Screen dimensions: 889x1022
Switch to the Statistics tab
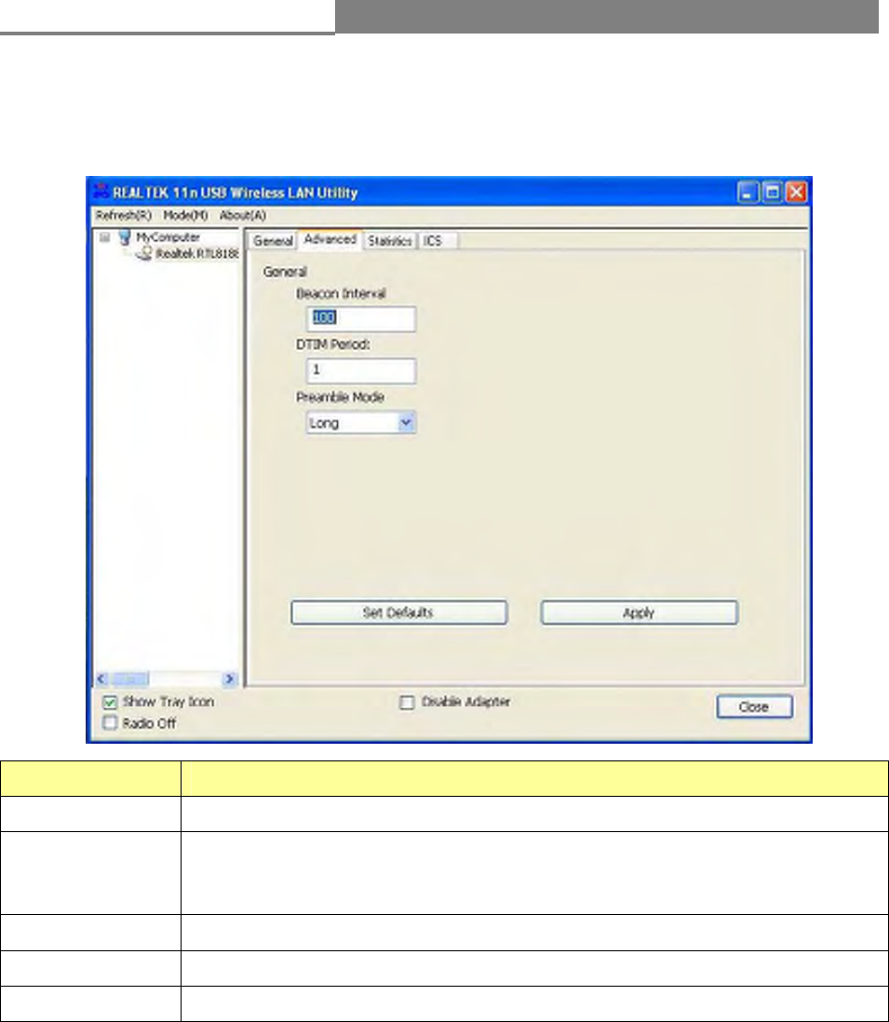389,240
